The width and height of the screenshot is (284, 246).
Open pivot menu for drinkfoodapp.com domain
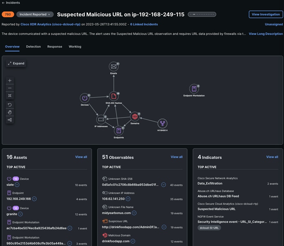(133, 241)
